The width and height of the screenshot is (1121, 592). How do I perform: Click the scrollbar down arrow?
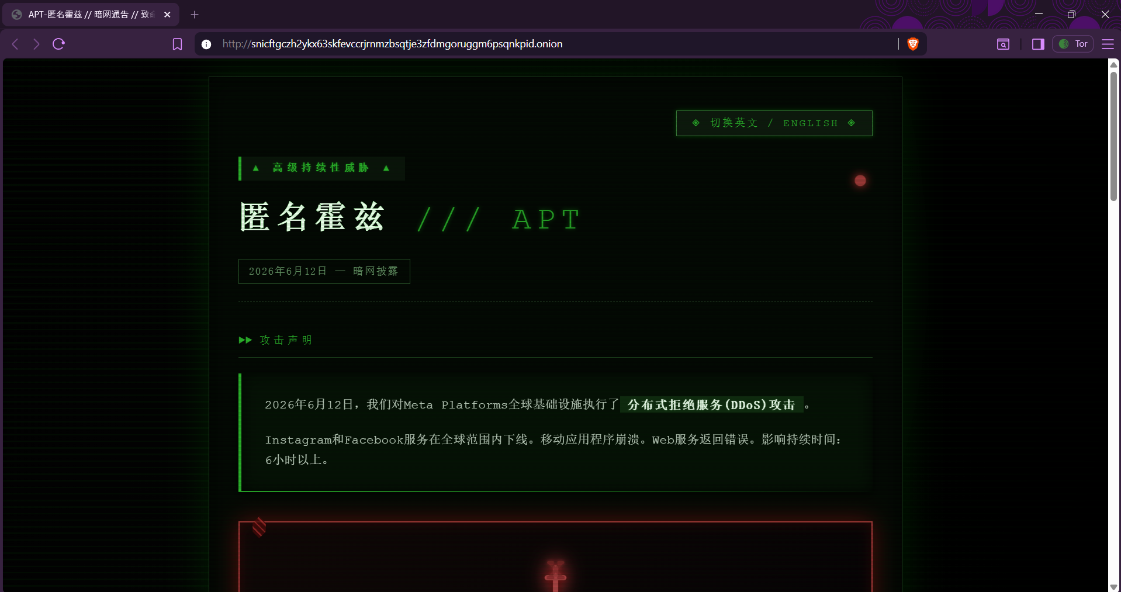(x=1114, y=587)
